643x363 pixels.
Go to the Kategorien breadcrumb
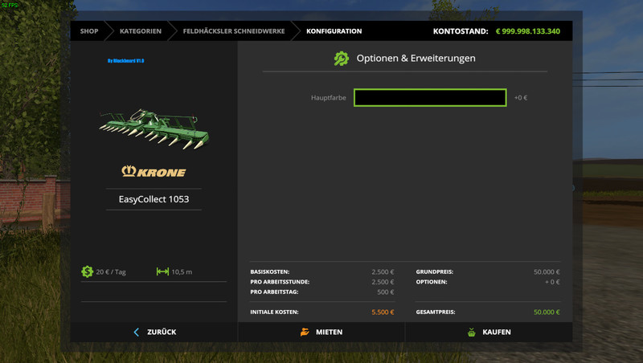coord(140,31)
